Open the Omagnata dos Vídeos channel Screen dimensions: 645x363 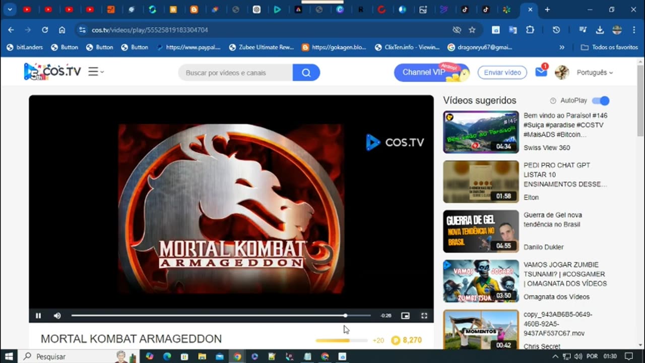point(556,297)
